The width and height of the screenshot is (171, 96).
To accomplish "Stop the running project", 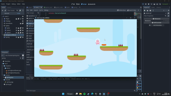I will [149, 4].
